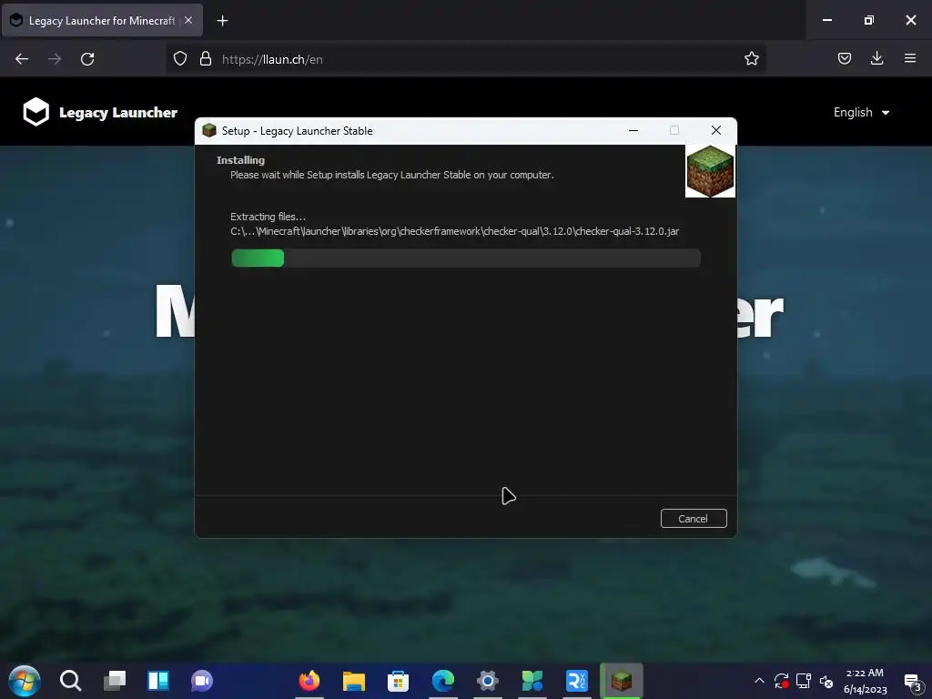Click the Legacy Launcher site name link
Screen dimensions: 932x699
click(117, 112)
